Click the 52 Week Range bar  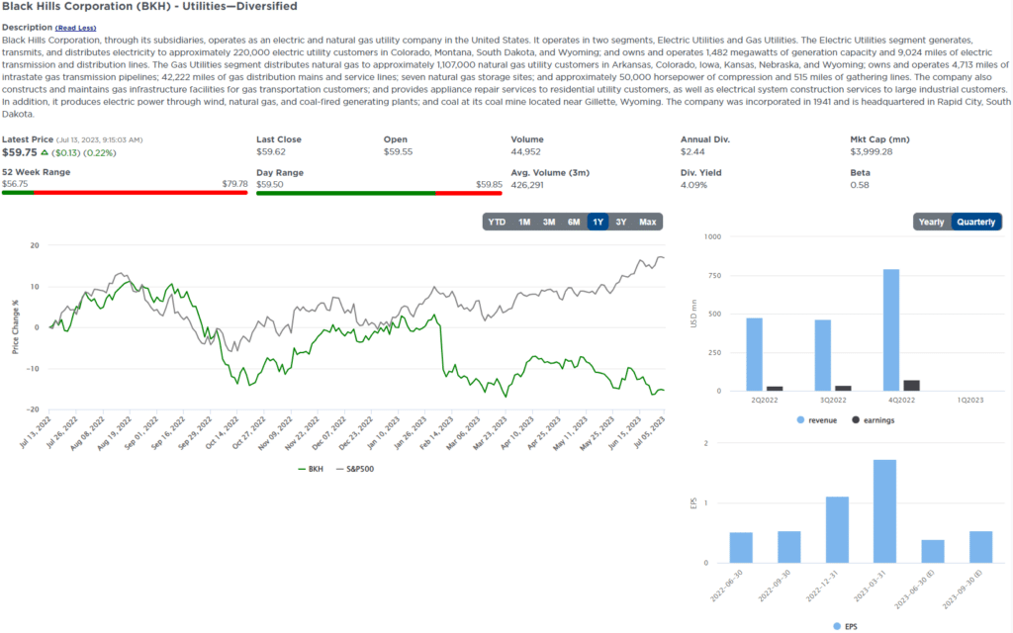tap(125, 193)
